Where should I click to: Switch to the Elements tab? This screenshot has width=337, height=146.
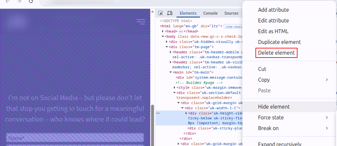click(188, 13)
